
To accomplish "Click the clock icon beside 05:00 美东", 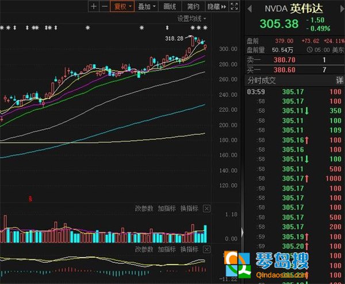I will point(309,50).
